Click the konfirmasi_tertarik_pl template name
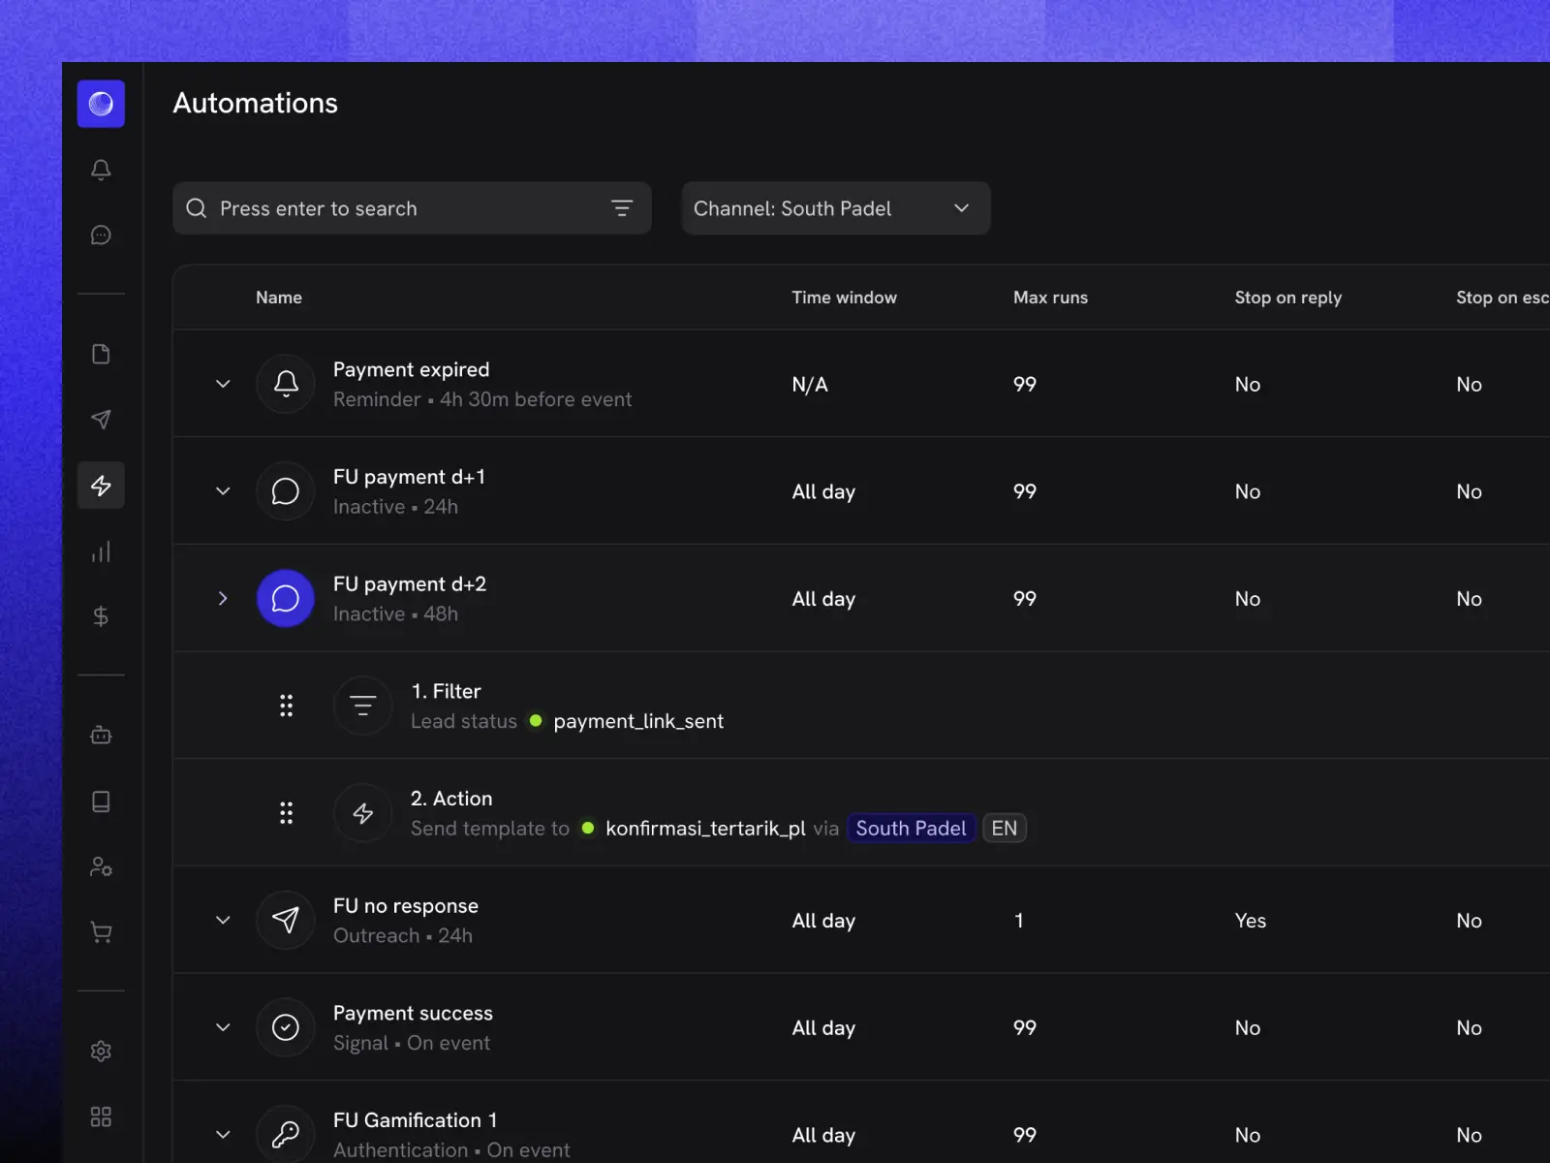 [x=705, y=829]
